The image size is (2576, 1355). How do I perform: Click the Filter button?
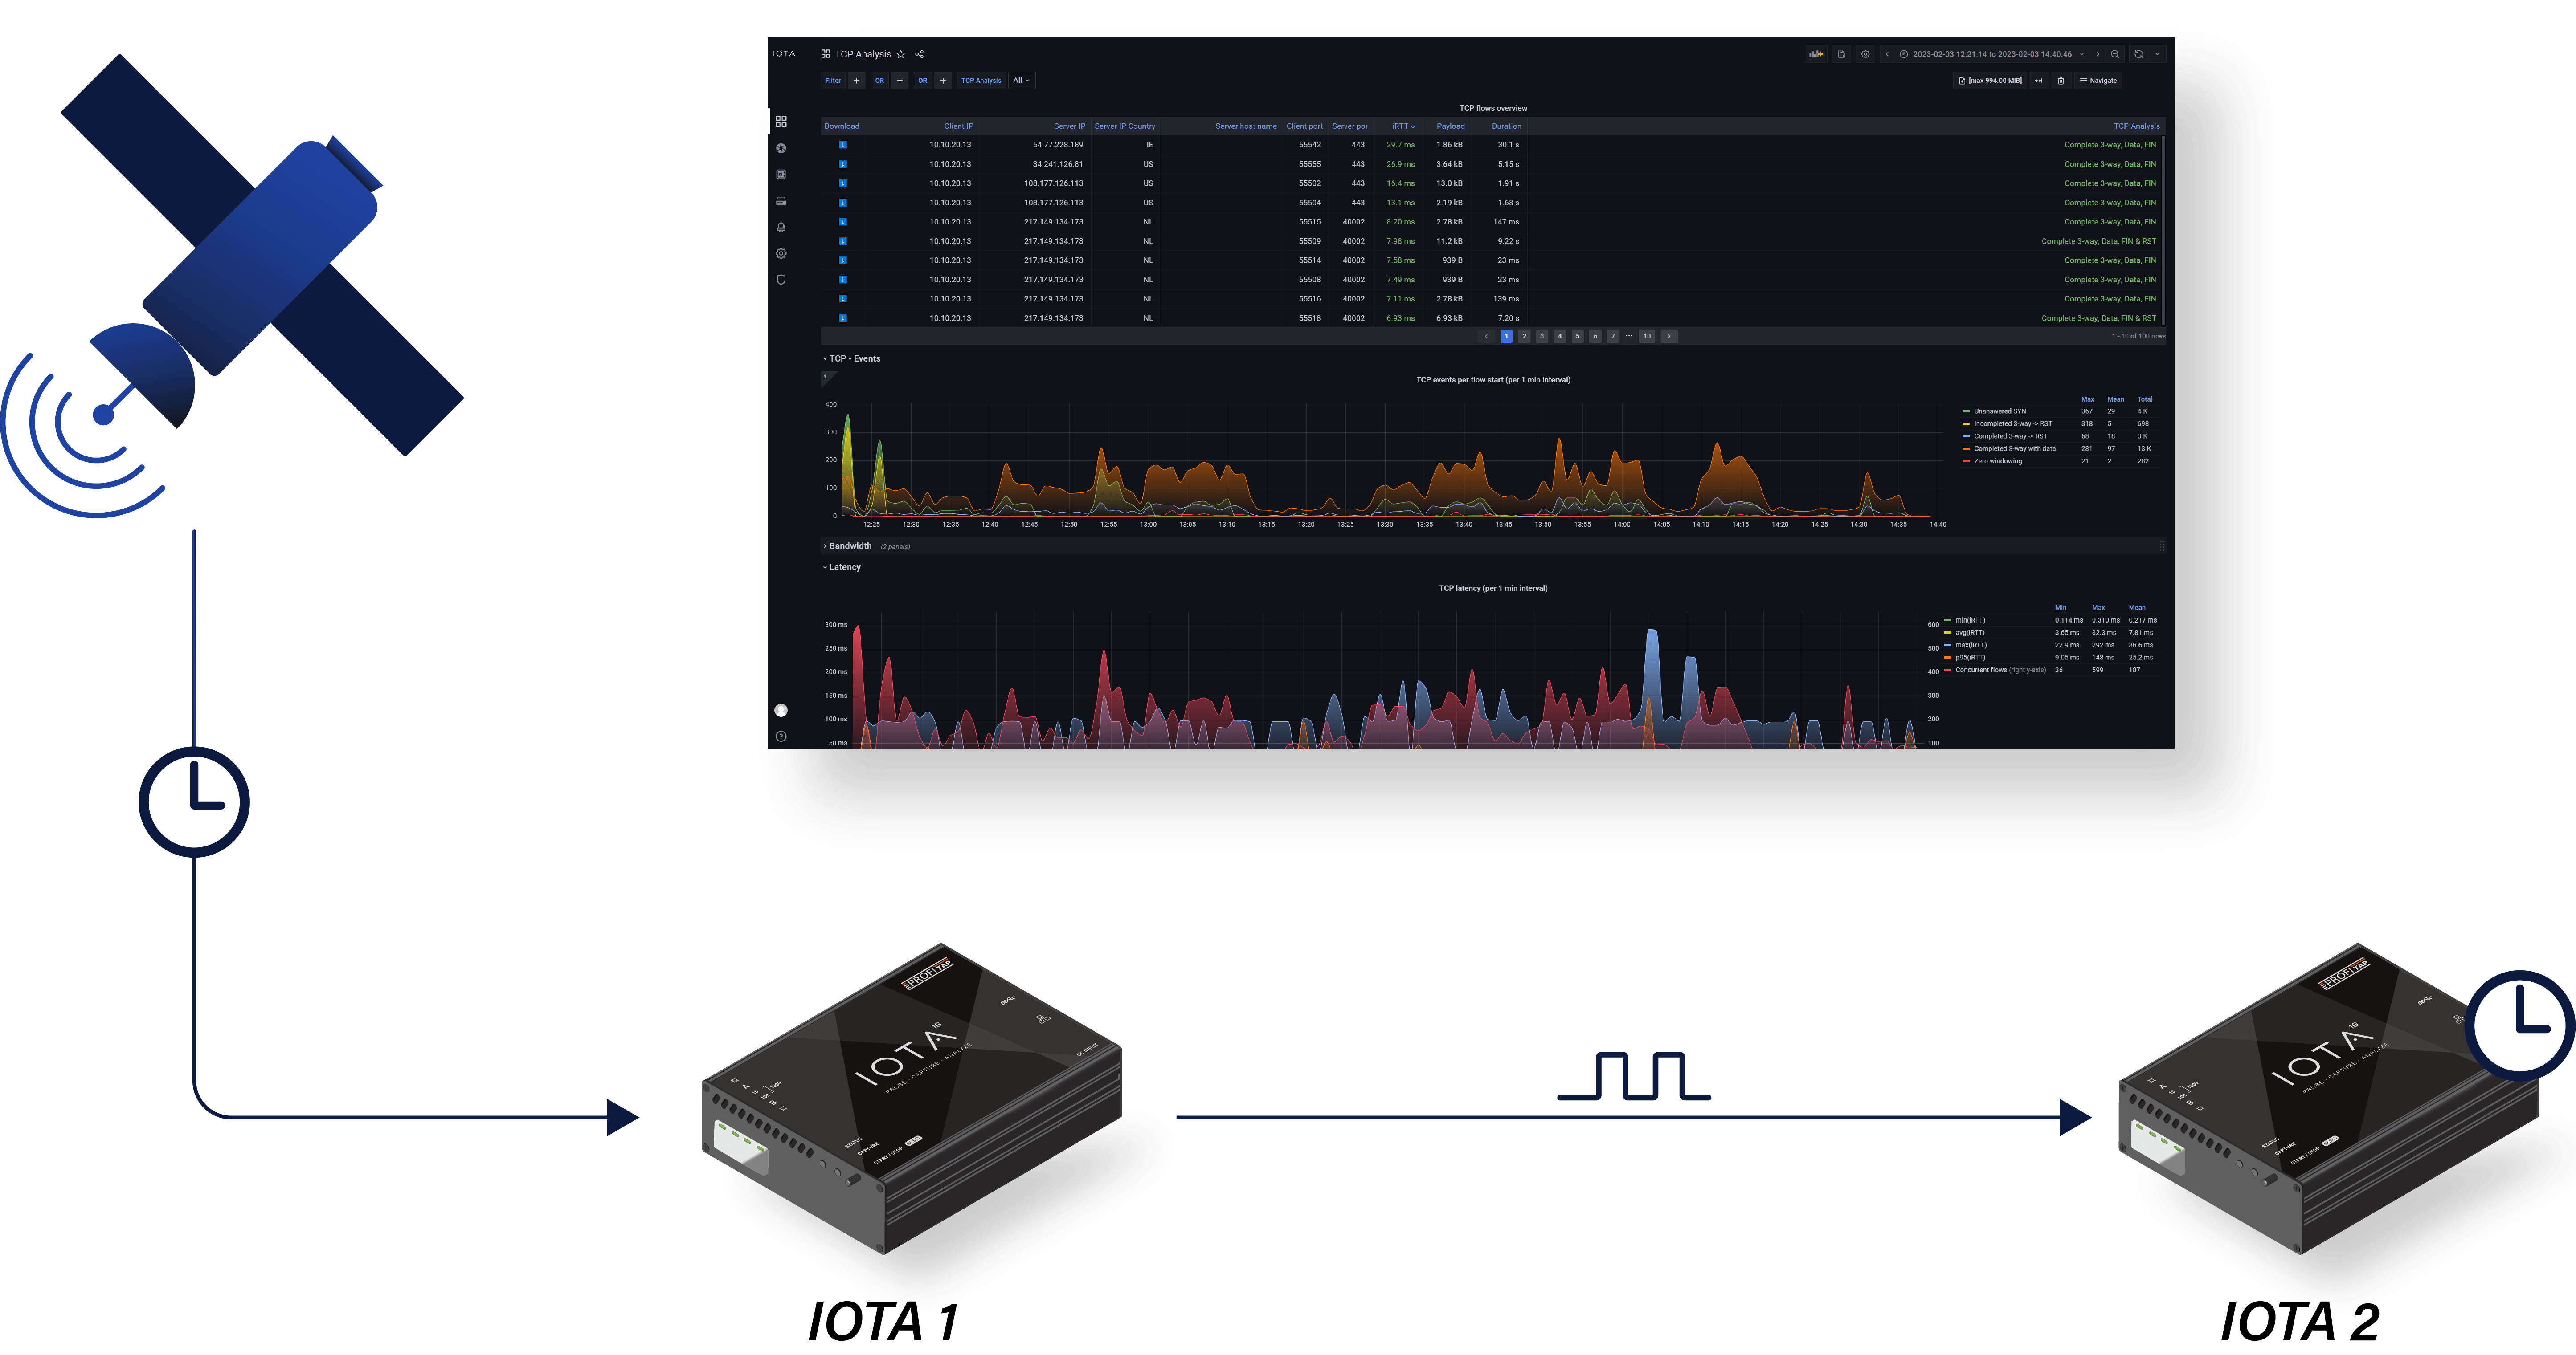pos(833,81)
